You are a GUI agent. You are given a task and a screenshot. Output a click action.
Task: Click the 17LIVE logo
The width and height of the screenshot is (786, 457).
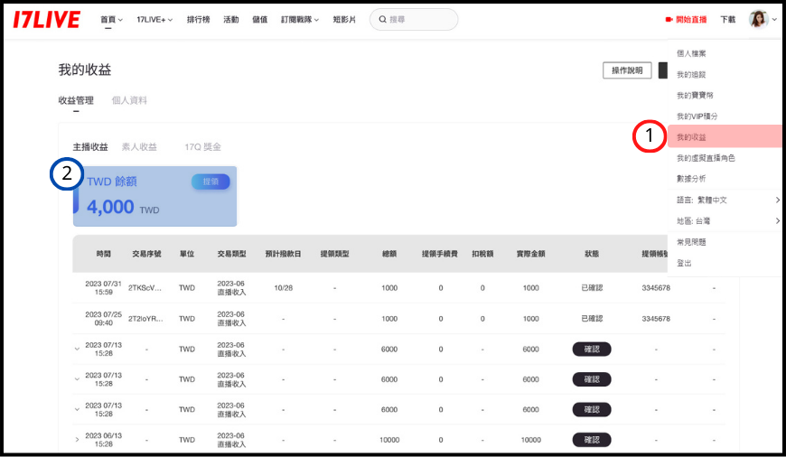47,19
